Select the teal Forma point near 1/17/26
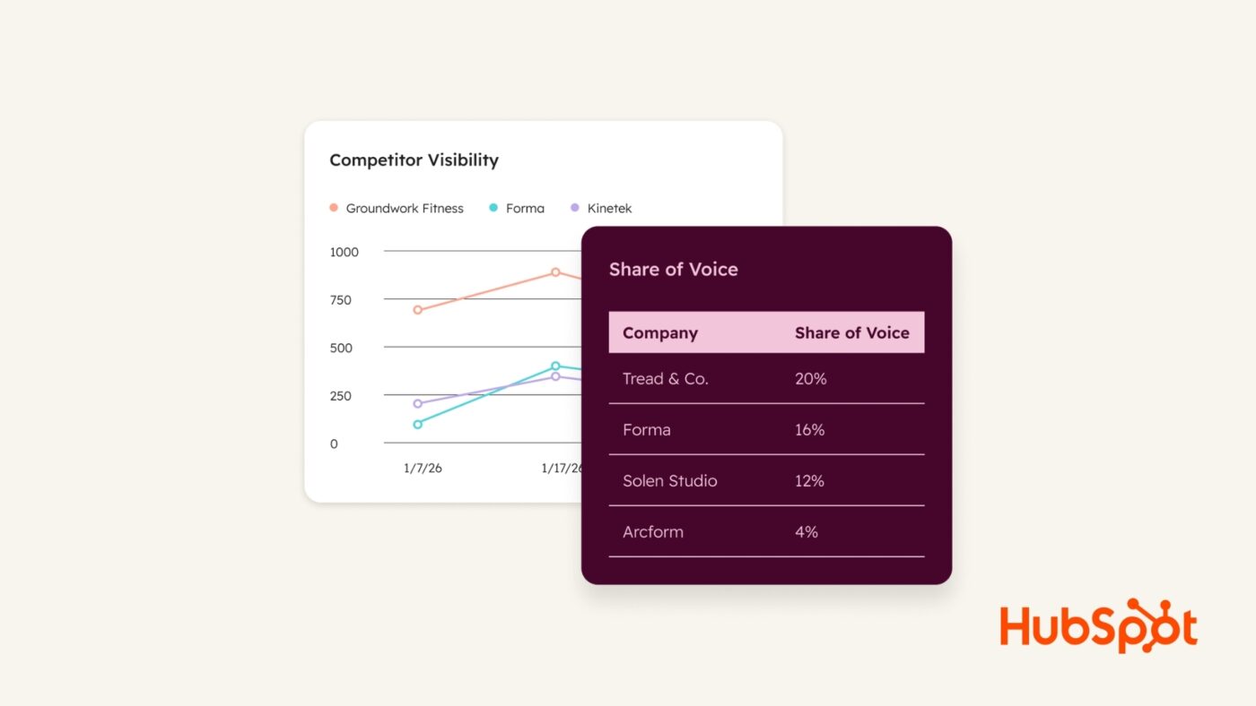 click(555, 366)
